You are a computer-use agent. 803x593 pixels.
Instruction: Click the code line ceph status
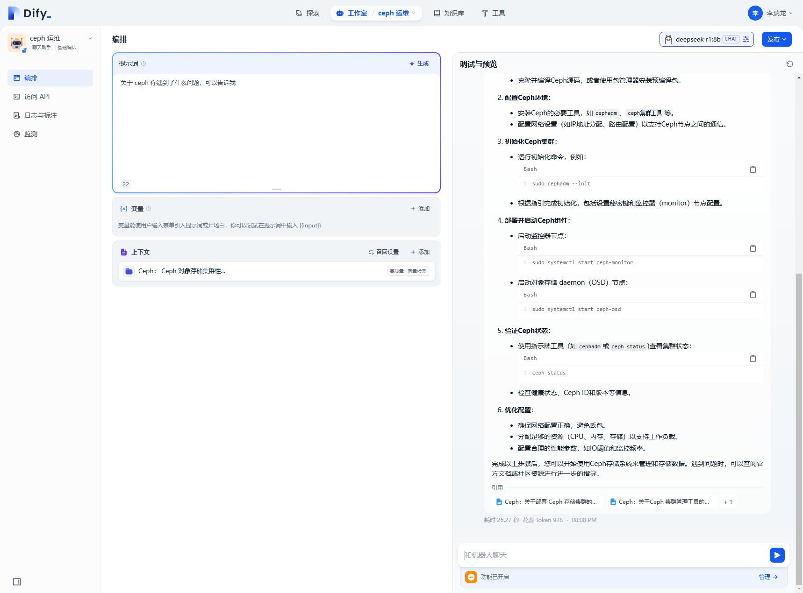click(x=549, y=373)
